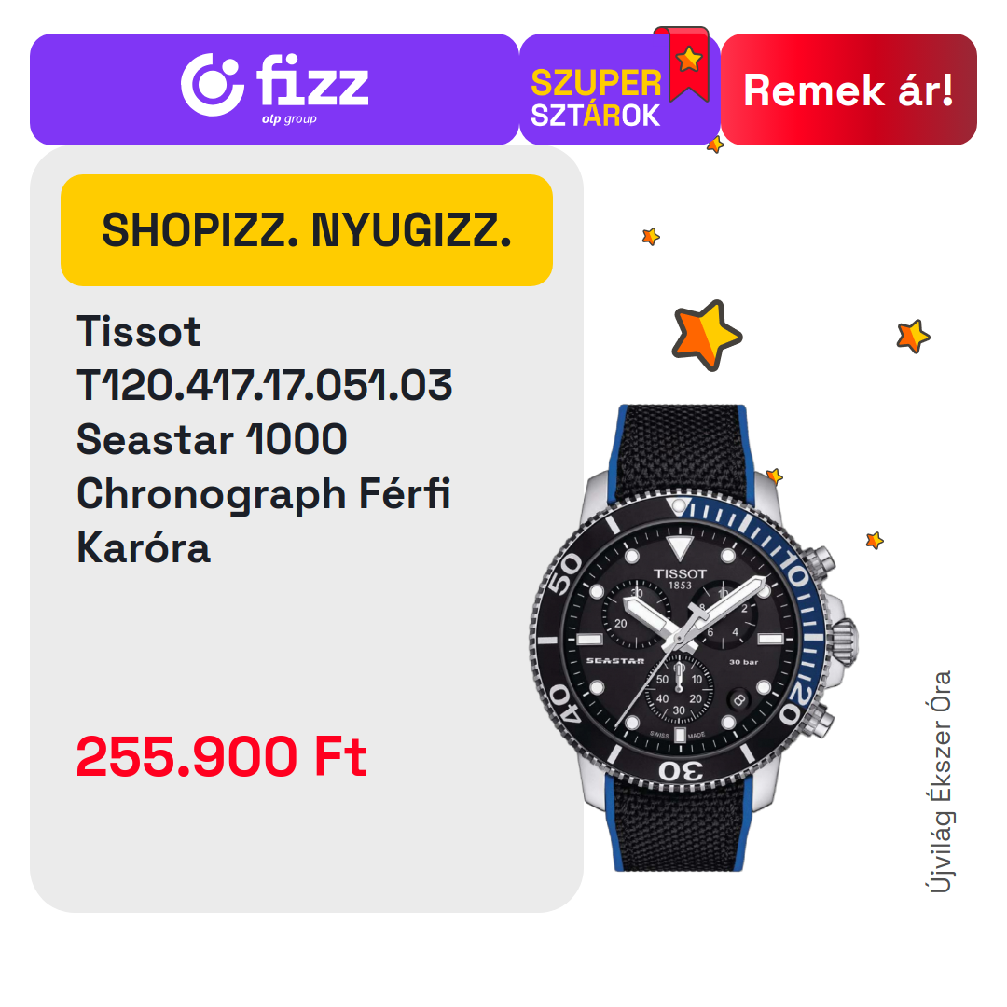Click the small star right of the watch
The height and width of the screenshot is (1007, 1007).
coord(874,540)
